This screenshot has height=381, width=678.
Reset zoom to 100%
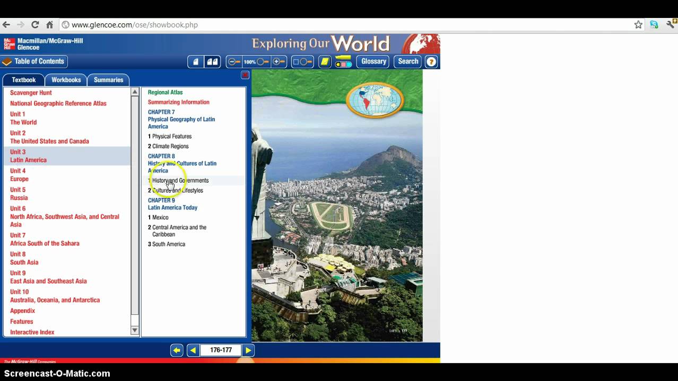[257, 61]
